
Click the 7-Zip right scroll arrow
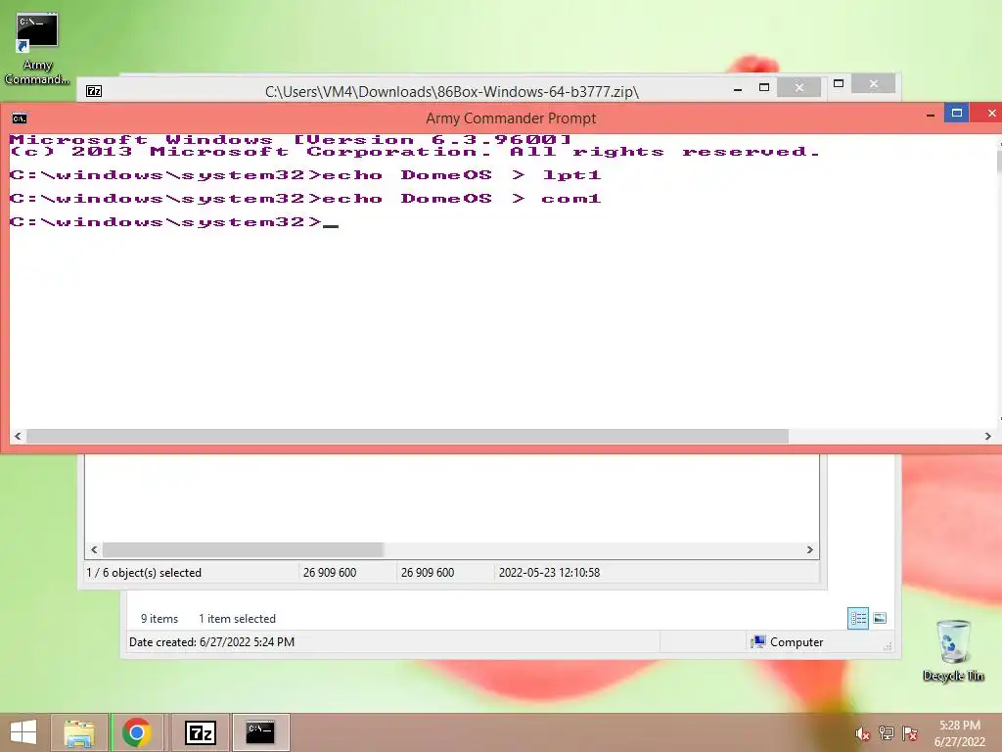click(809, 550)
